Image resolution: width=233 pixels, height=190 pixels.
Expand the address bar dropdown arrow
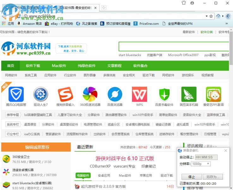206,16
